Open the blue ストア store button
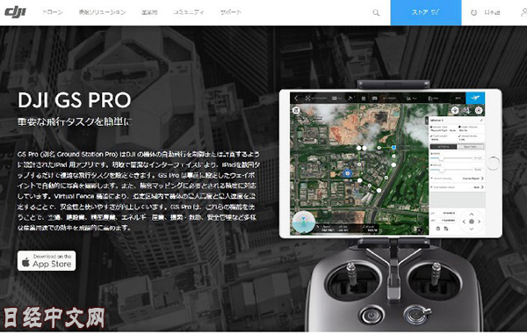The height and width of the screenshot is (336, 527). [426, 12]
